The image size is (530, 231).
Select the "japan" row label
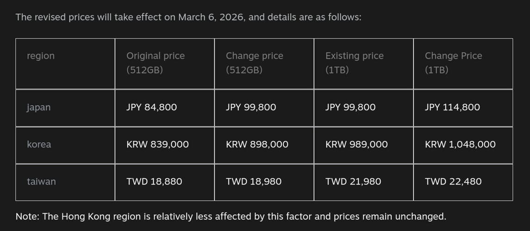tap(39, 107)
